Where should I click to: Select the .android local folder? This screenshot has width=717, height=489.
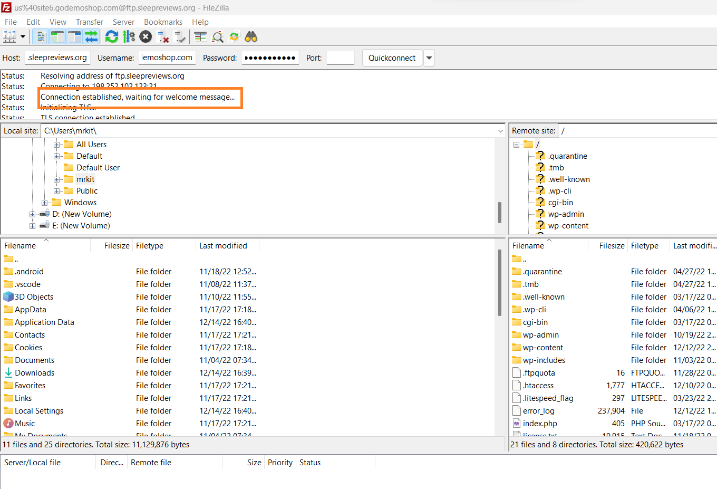pyautogui.click(x=29, y=272)
